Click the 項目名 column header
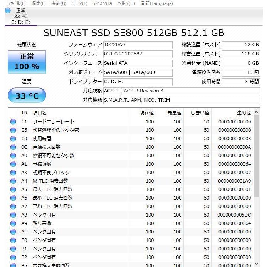The width and height of the screenshot is (267, 267). [79, 113]
